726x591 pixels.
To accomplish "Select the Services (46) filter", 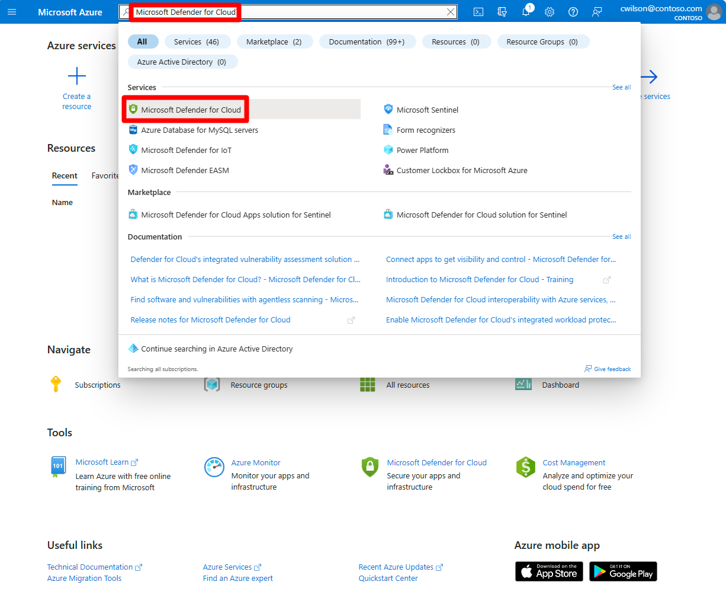I will click(x=197, y=41).
